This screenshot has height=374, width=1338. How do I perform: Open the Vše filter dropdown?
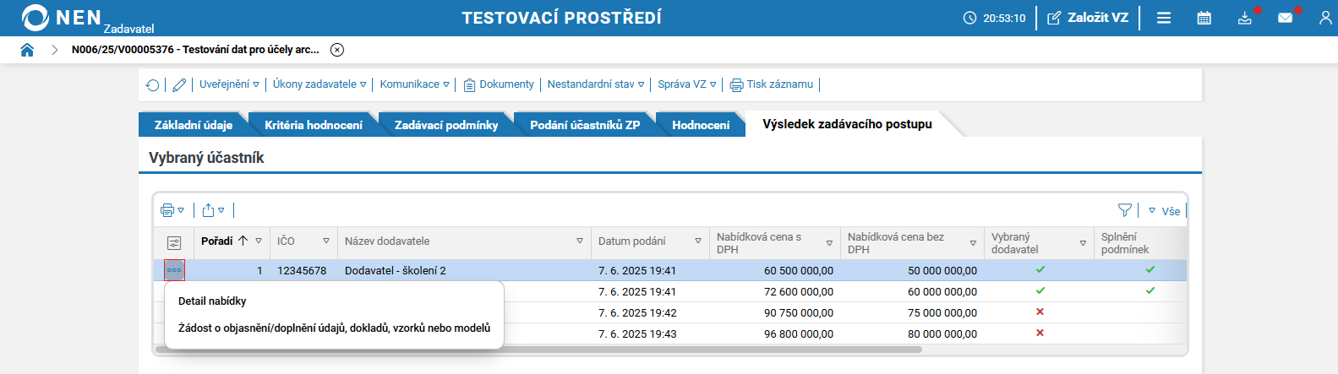(x=1164, y=211)
